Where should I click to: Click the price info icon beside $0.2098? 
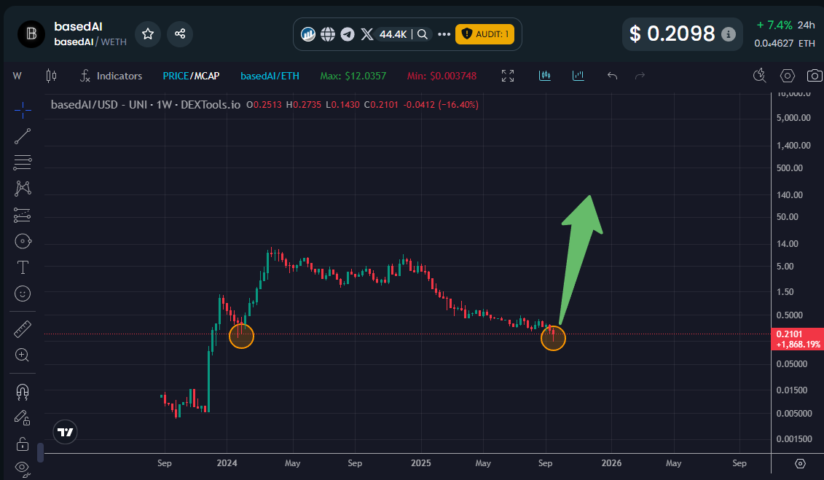(729, 34)
